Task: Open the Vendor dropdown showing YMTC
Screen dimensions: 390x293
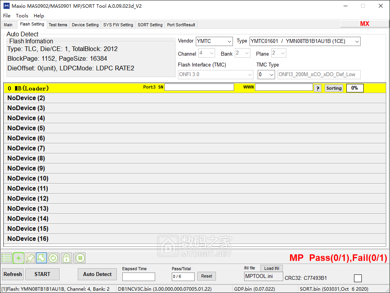Action: 214,41
